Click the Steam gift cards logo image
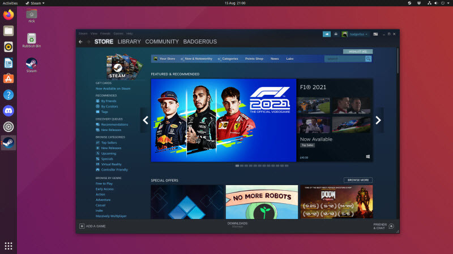The image size is (453, 254). (124, 67)
